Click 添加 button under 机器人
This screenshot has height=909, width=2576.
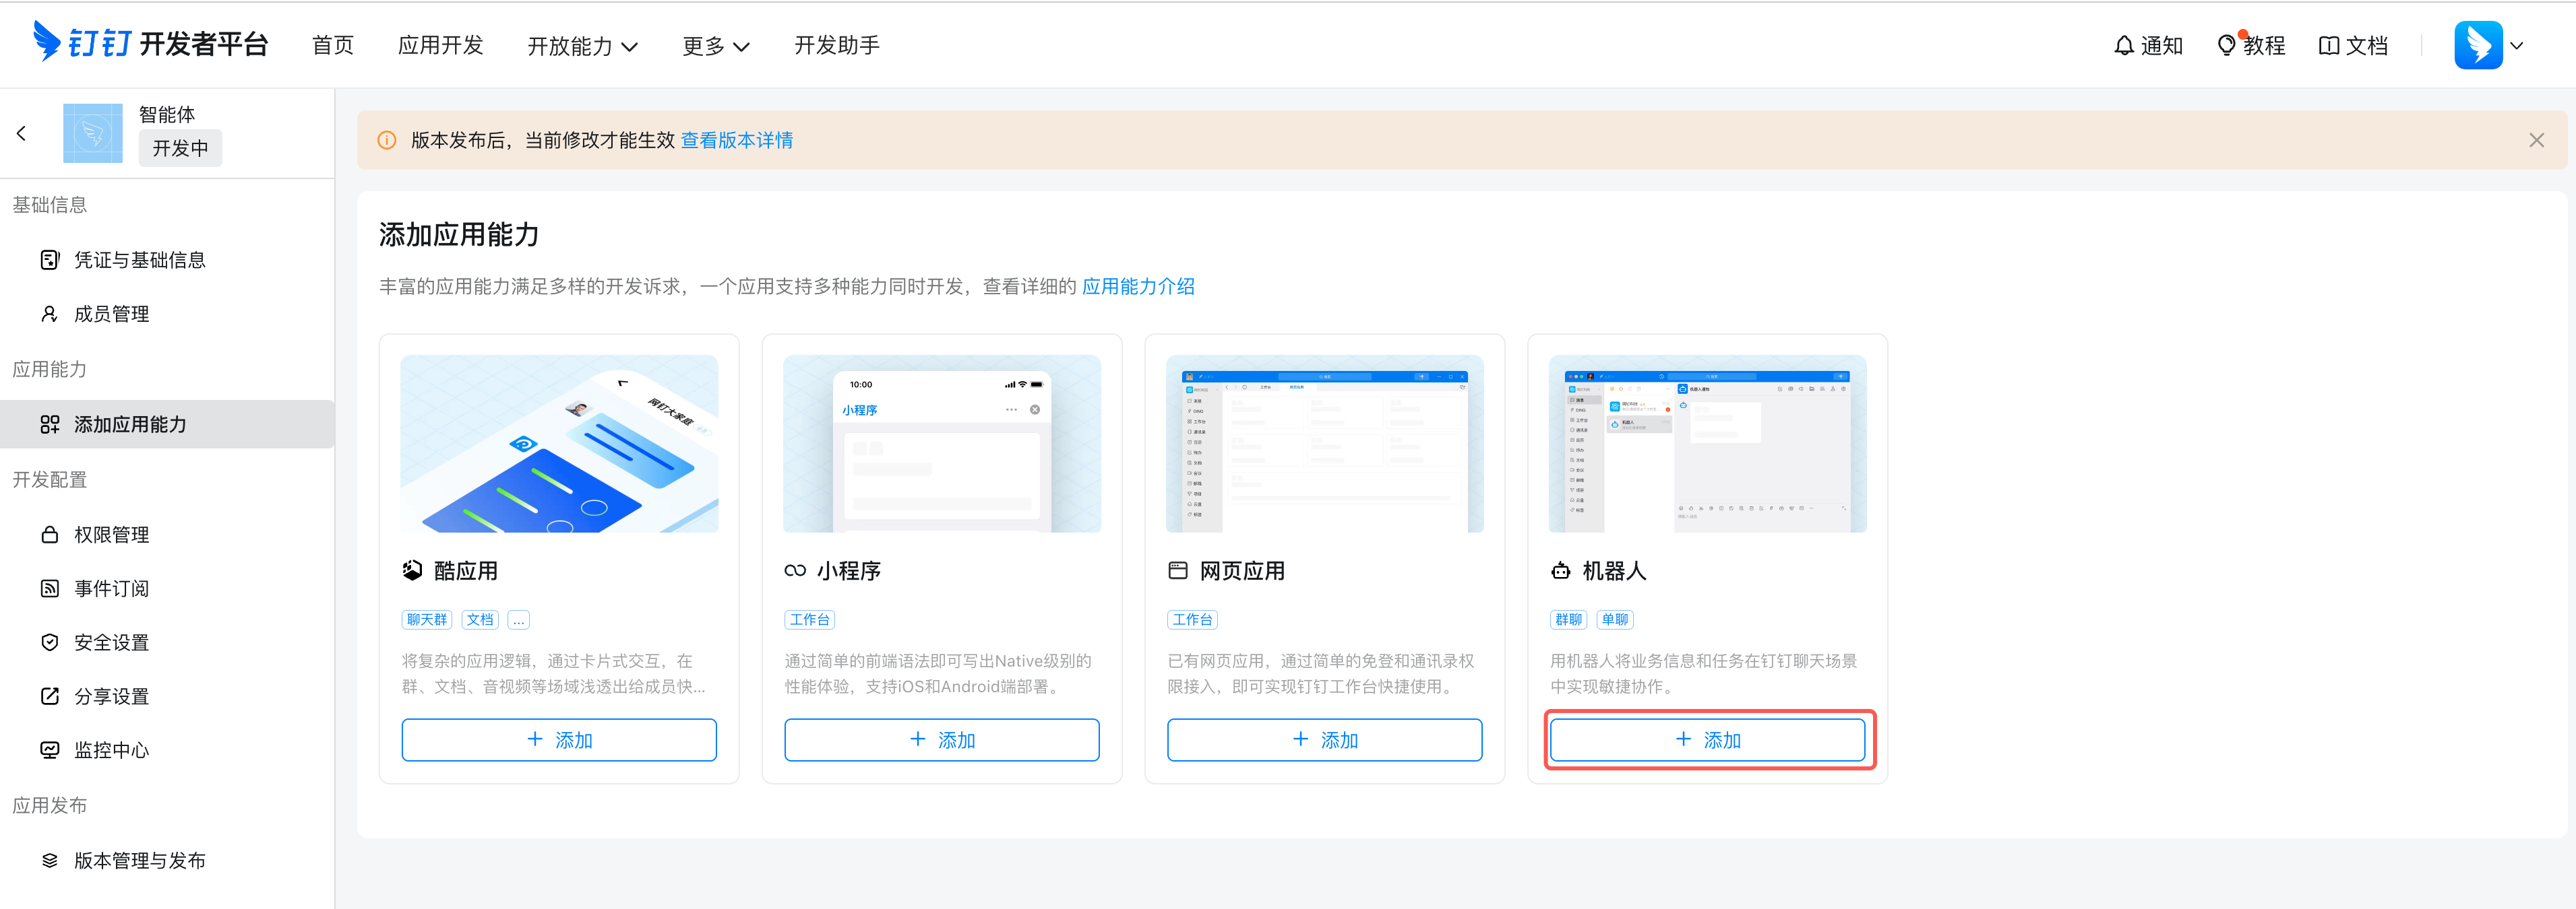tap(1707, 740)
